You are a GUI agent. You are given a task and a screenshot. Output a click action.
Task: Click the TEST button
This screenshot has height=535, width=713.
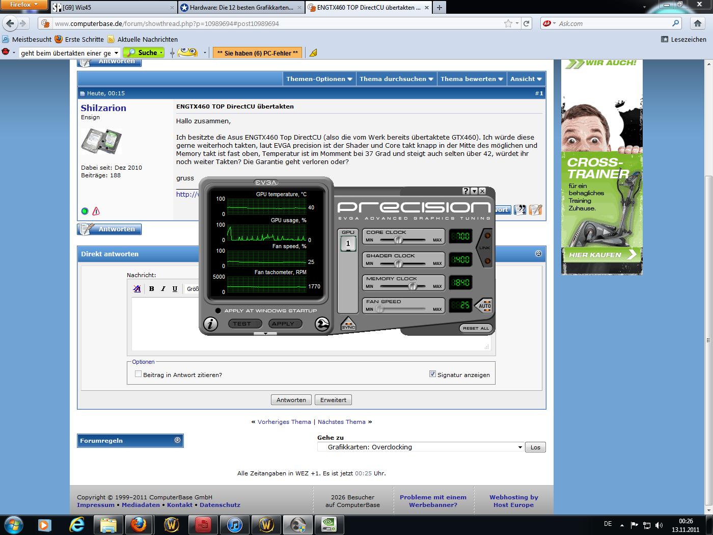[x=244, y=324]
